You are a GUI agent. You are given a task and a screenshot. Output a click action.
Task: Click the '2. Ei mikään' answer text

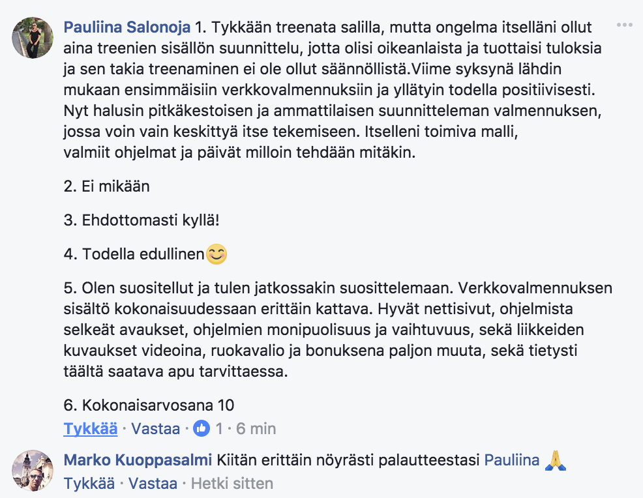106,186
